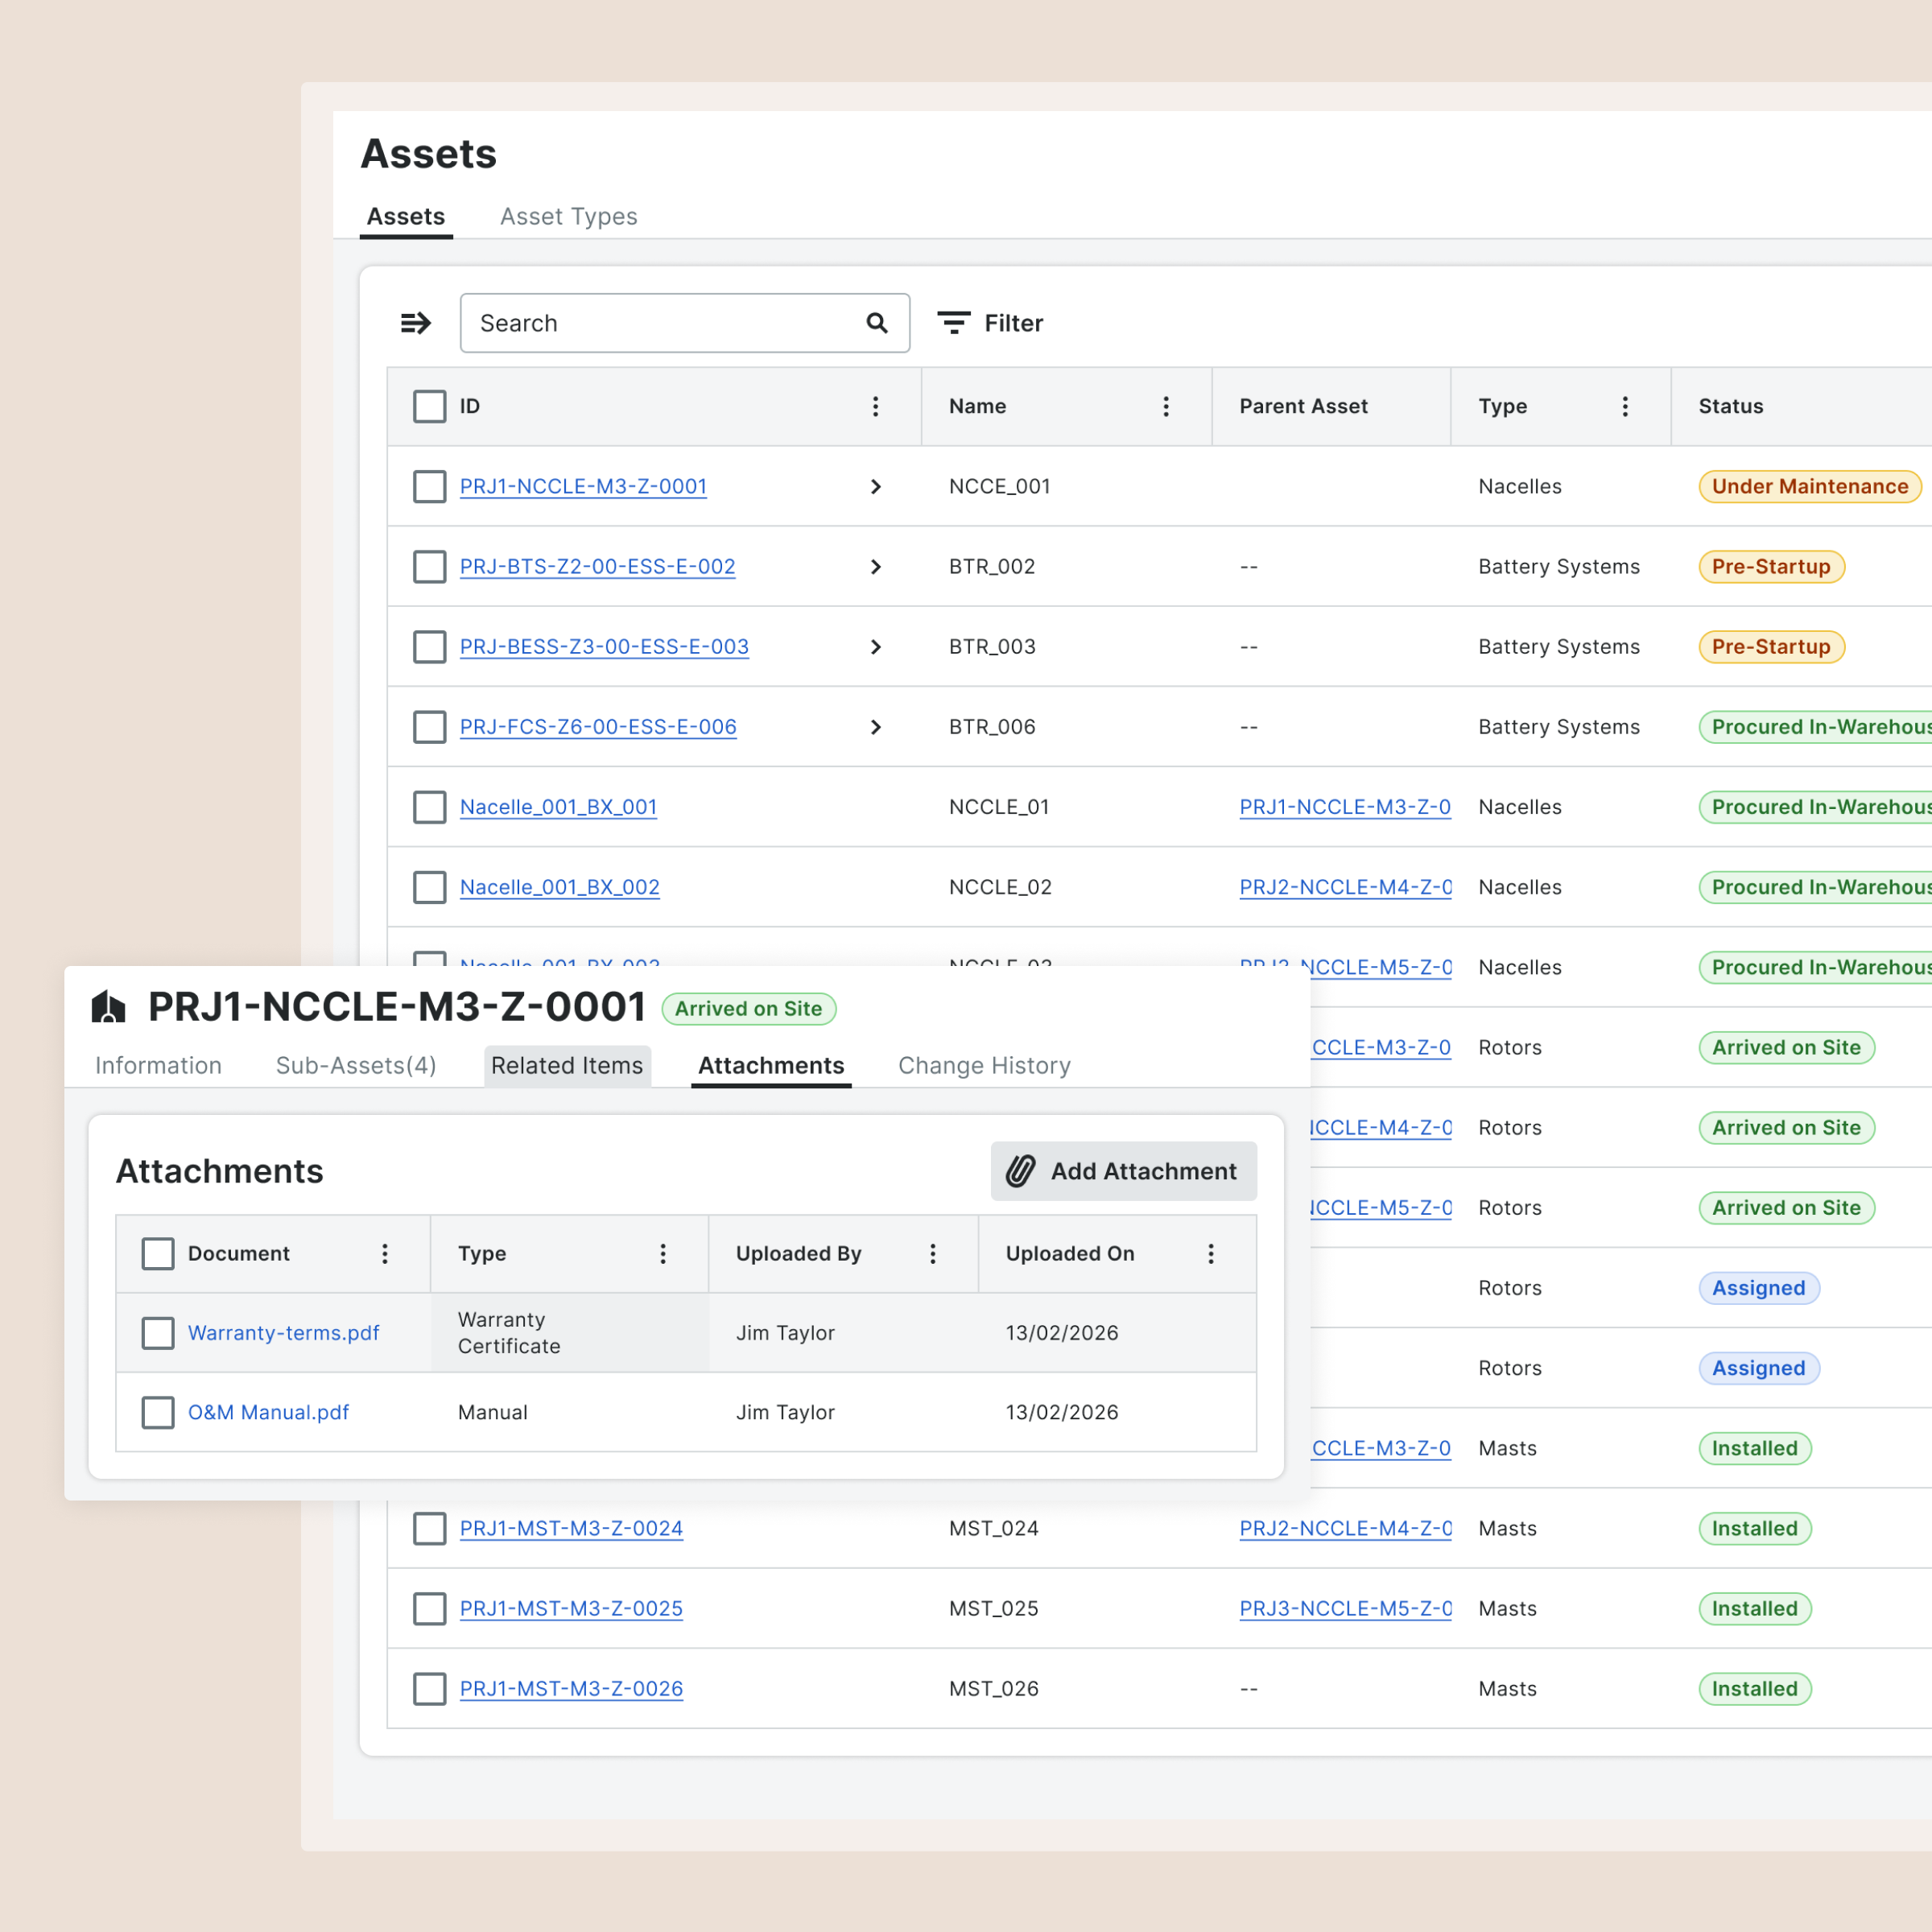Open Uploaded By column options menu
1932x1932 pixels.
click(x=933, y=1254)
